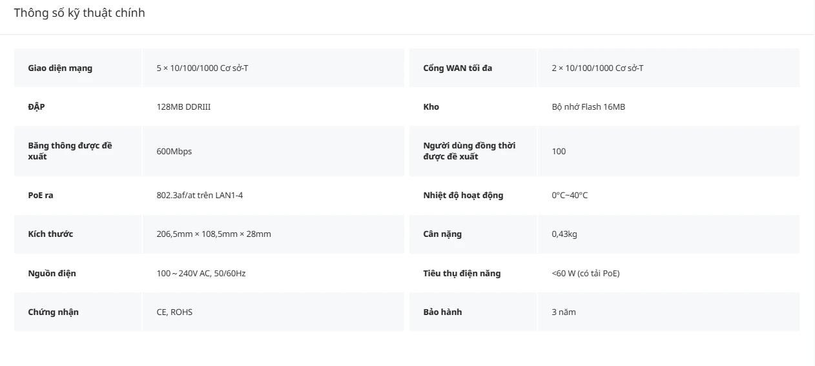Select the heading 'Thông số kỹ thuật chính'
The image size is (815, 366).
(x=79, y=13)
